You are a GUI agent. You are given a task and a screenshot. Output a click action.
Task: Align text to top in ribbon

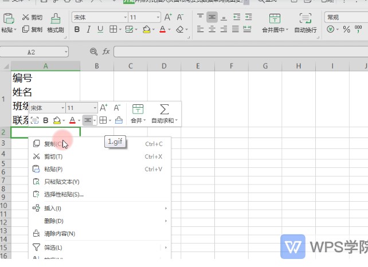(x=200, y=17)
